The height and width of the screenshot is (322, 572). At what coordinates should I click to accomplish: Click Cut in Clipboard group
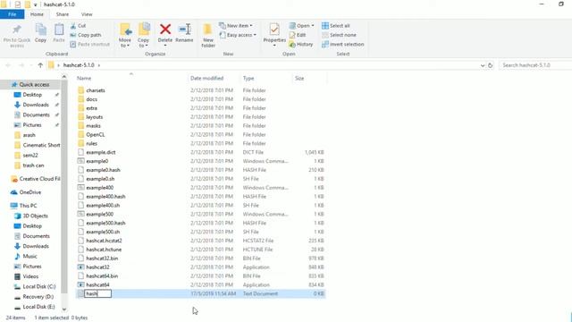pyautogui.click(x=78, y=26)
